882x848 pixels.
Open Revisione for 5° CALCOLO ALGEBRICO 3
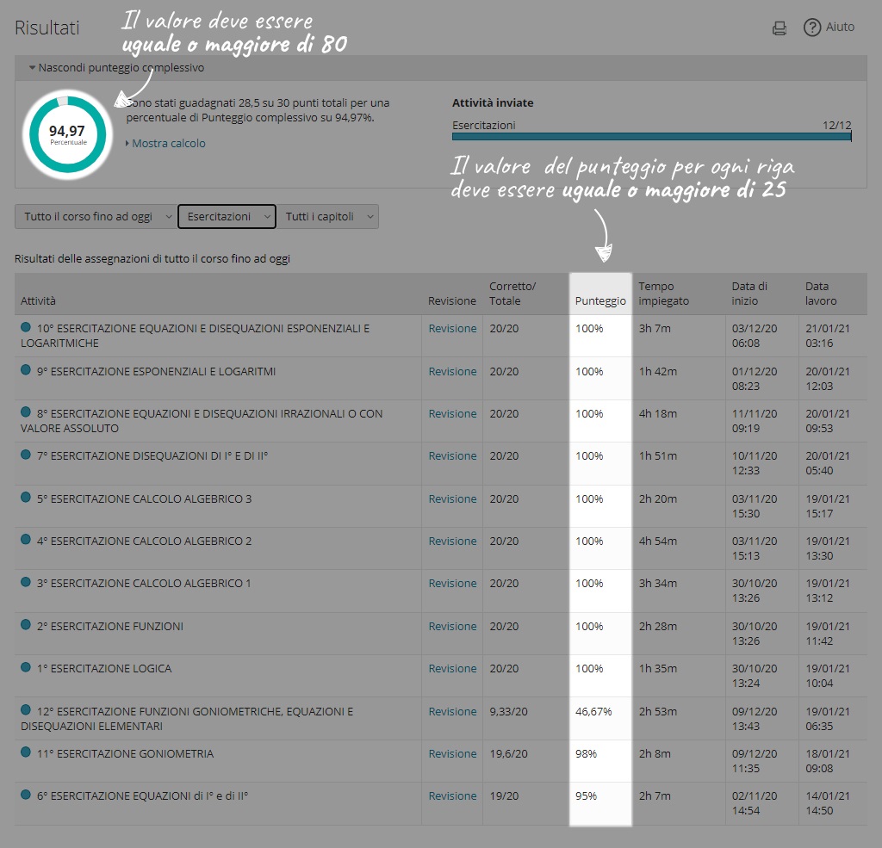tap(452, 498)
